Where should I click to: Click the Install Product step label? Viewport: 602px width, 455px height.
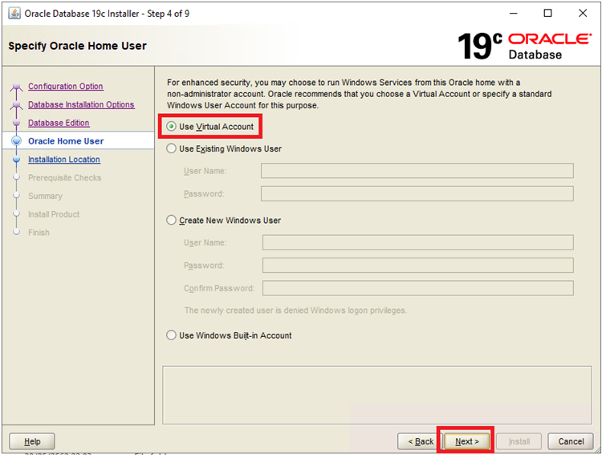coord(54,214)
